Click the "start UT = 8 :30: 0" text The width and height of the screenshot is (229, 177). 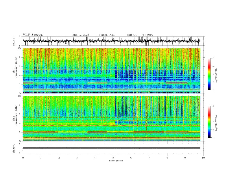(x=140, y=35)
